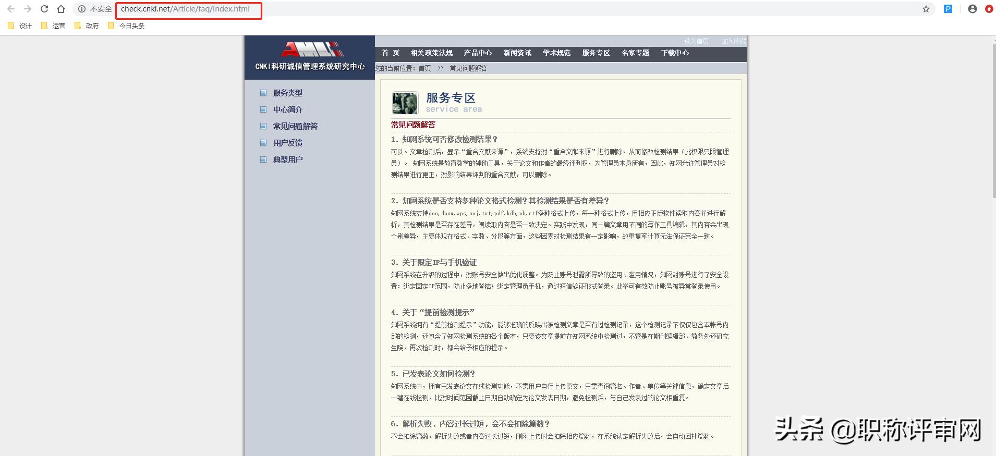Click the AMLC site logo

coord(312,49)
